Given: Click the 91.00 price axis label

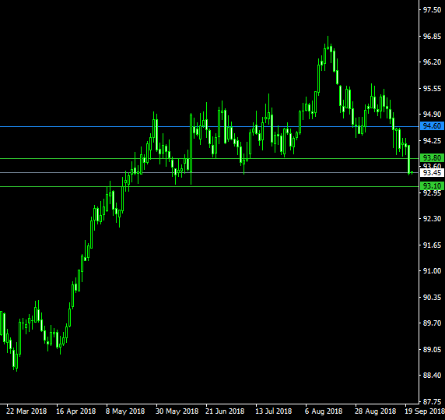Looking at the screenshot, I should pos(433,271).
